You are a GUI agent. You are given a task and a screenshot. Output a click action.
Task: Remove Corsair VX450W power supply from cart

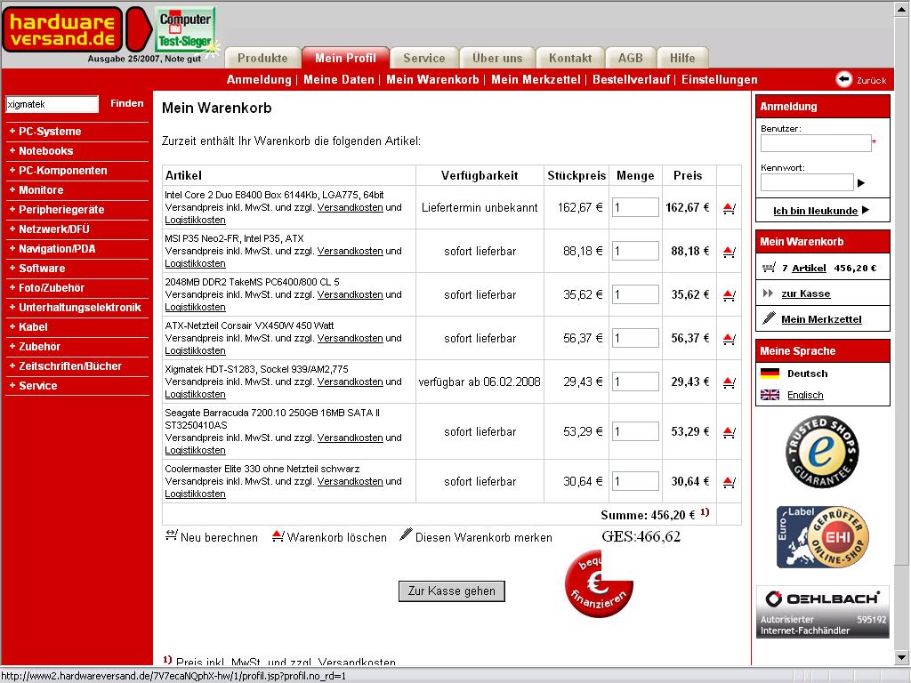coord(730,339)
